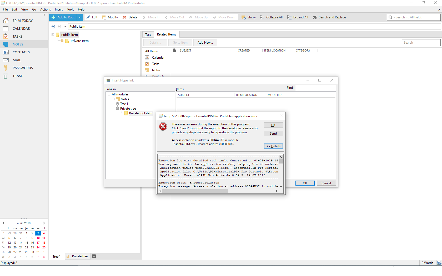Click Delete red X toolbar button
The height and width of the screenshot is (276, 442).
(x=130, y=17)
